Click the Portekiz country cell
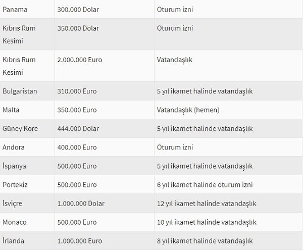The image size is (303, 251). pos(15,185)
